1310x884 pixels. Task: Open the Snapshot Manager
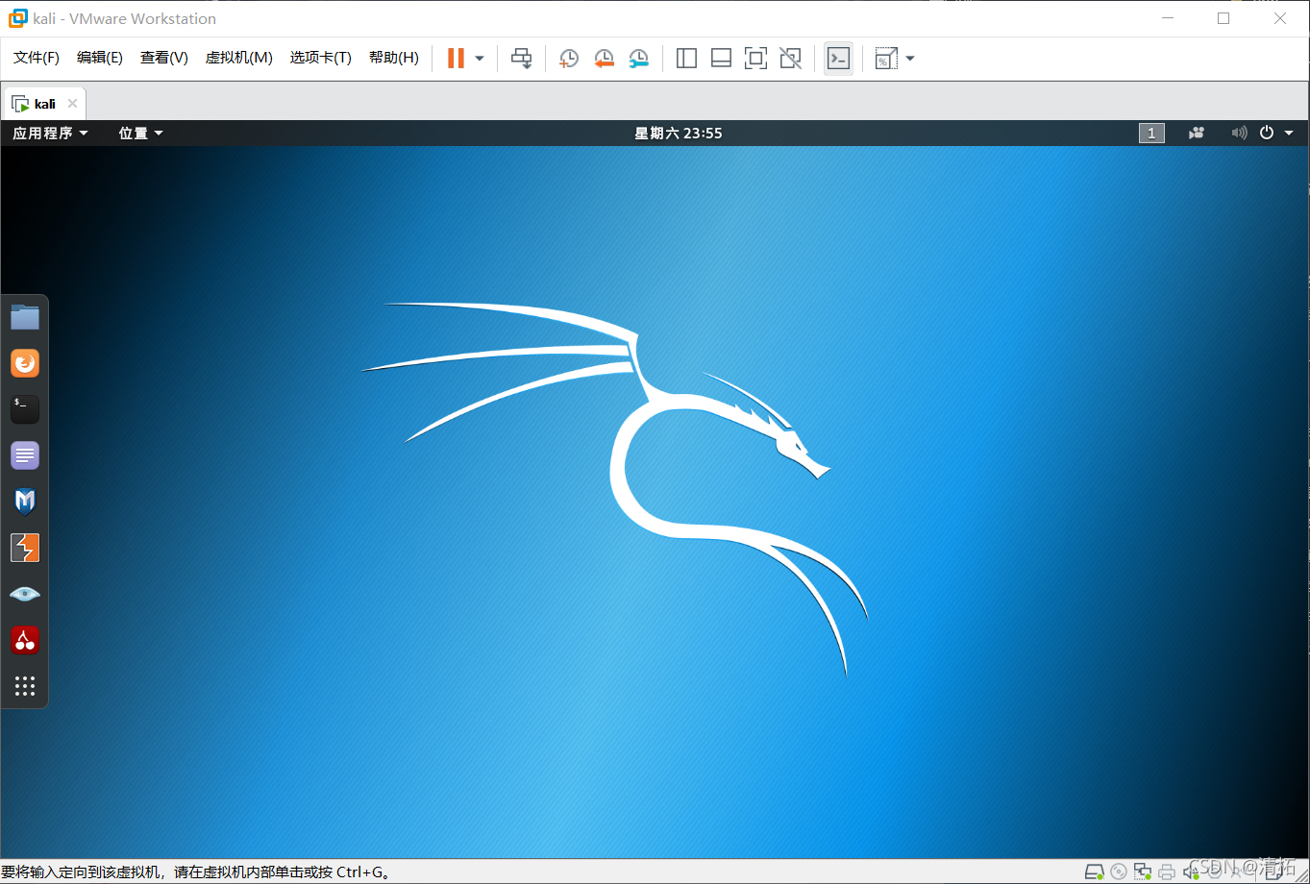coord(638,59)
